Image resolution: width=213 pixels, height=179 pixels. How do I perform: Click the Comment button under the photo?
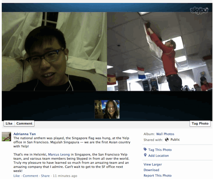(24, 123)
